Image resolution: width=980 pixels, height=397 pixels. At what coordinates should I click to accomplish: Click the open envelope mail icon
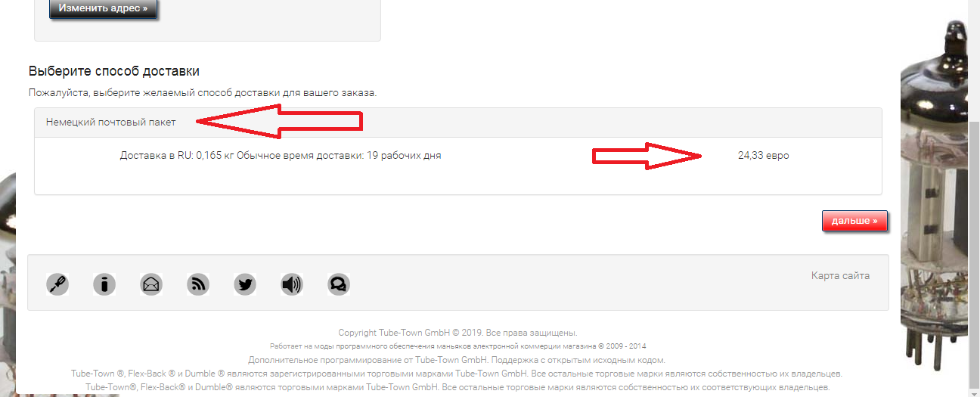coord(151,284)
